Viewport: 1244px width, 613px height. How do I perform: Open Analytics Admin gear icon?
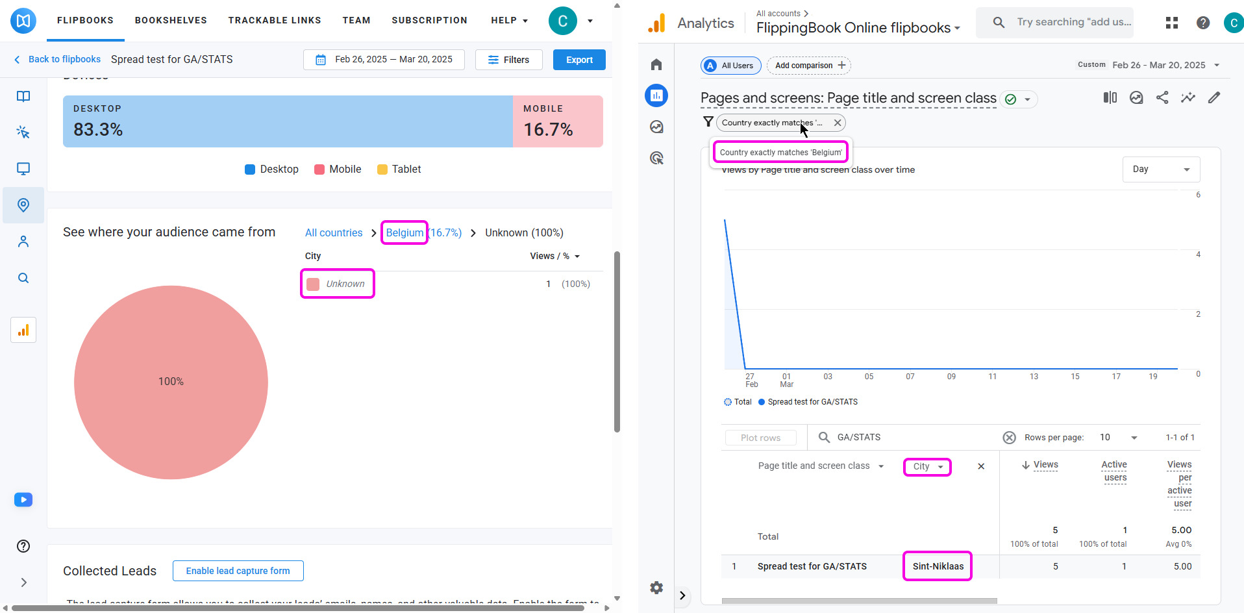coord(656,588)
